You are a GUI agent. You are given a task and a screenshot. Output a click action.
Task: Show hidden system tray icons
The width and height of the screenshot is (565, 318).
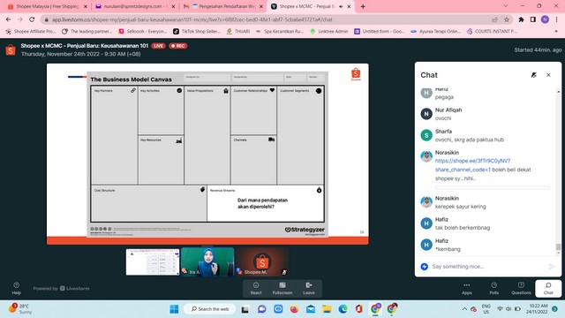point(464,309)
